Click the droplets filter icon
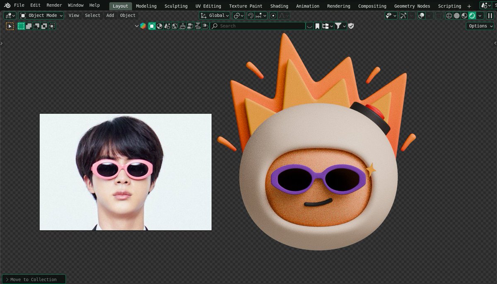 (x=167, y=26)
